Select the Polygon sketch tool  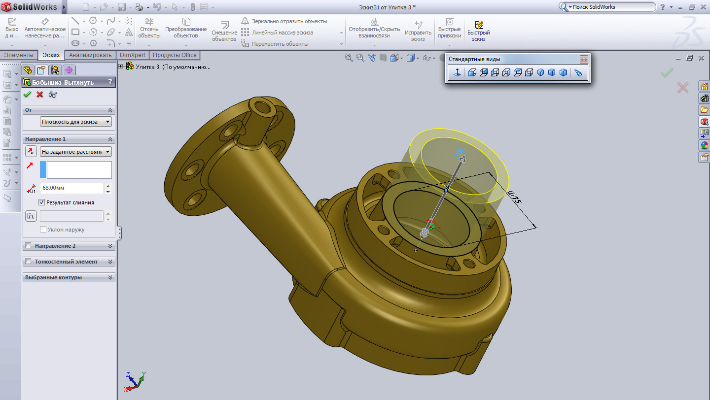click(93, 43)
